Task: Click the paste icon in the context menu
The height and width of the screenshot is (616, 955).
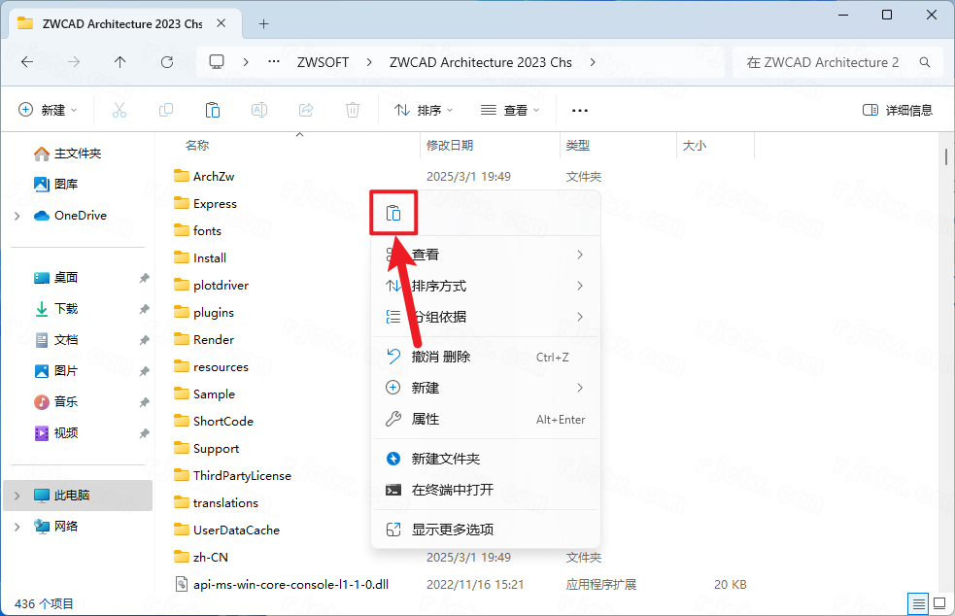Action: pyautogui.click(x=393, y=213)
